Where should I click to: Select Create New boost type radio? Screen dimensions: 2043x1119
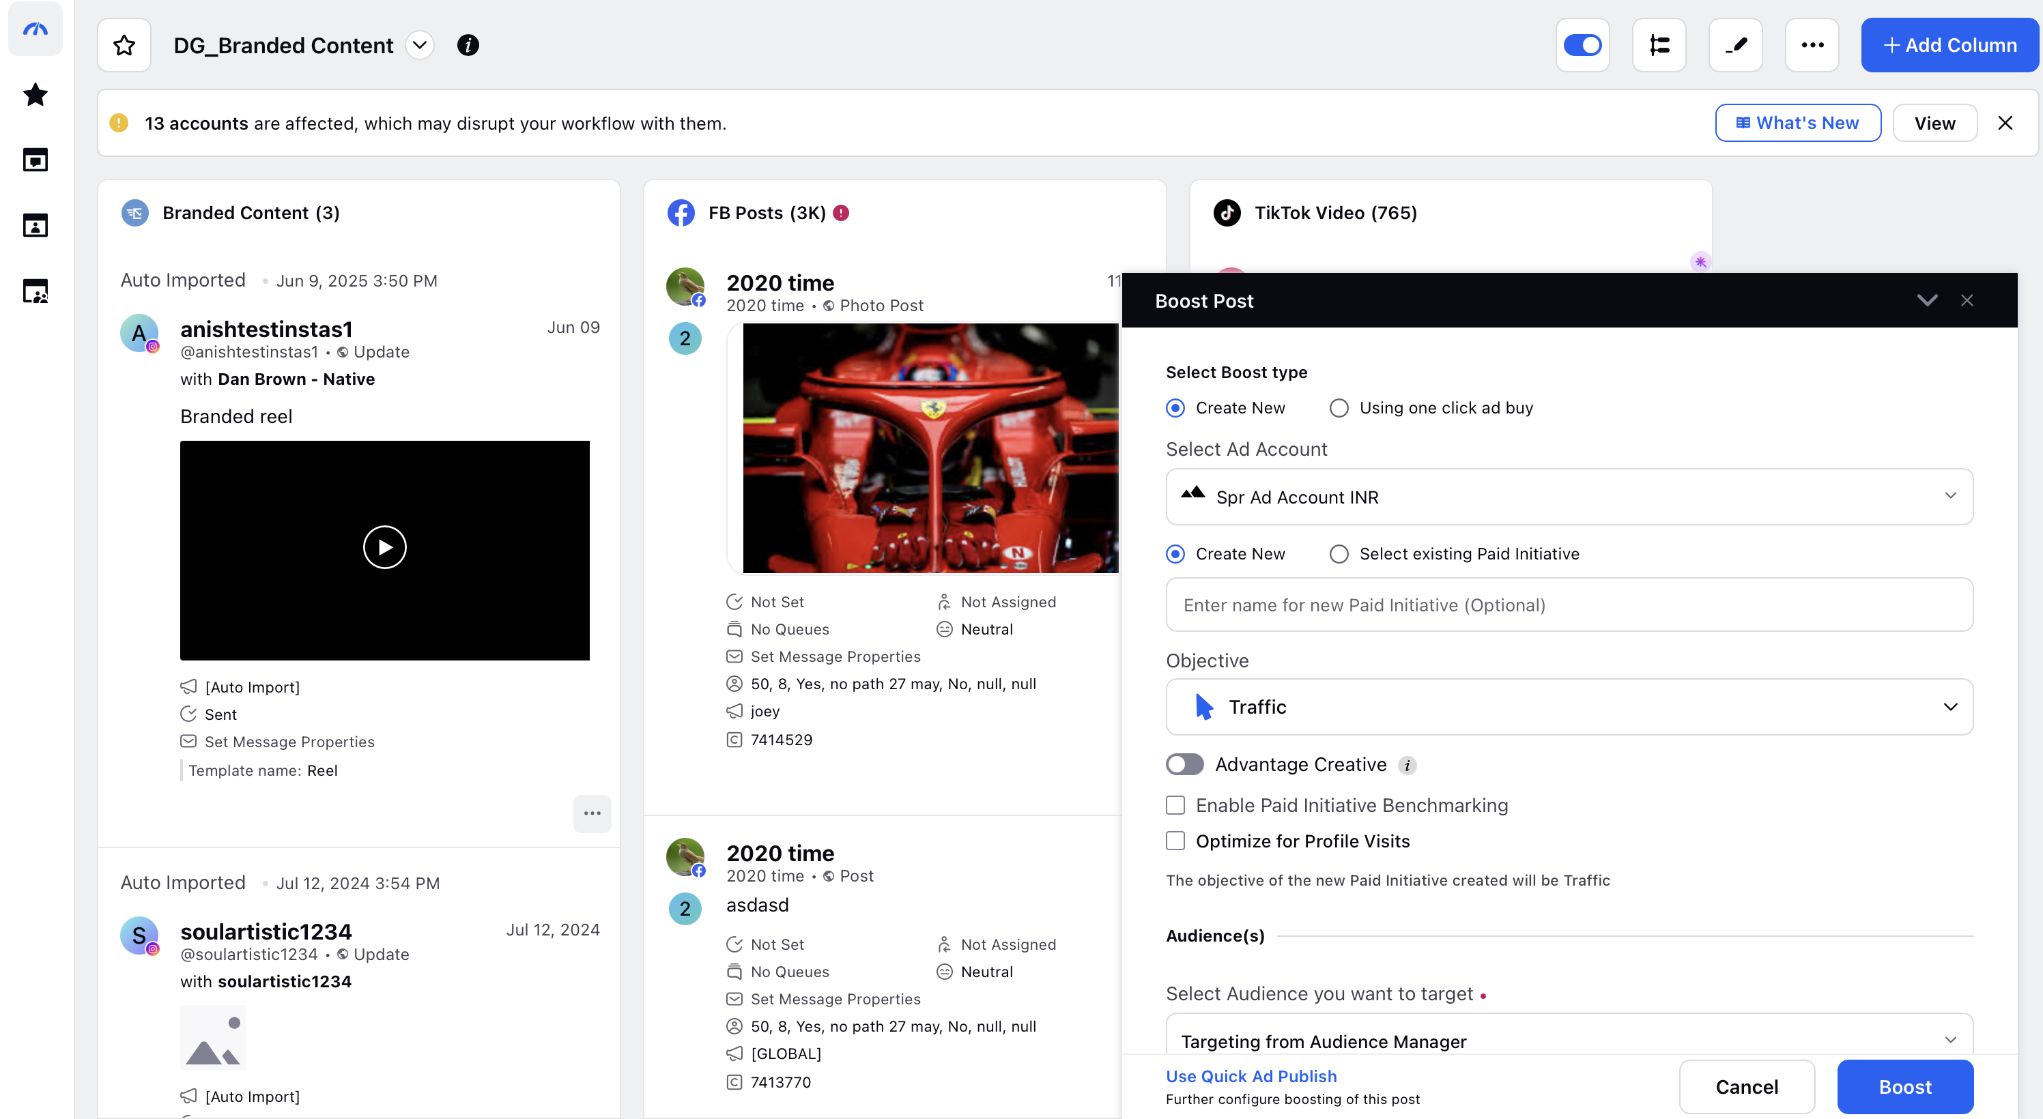[x=1175, y=408]
